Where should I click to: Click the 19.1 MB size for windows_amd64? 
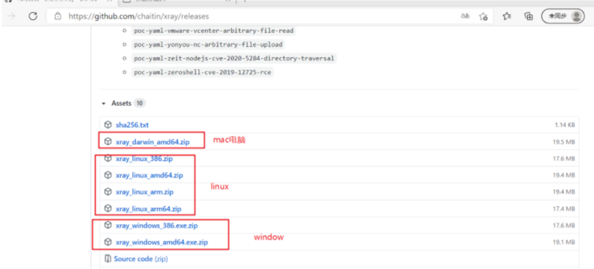coord(564,242)
